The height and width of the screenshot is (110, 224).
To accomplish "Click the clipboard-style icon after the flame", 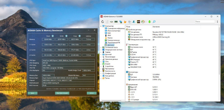I will point(130,22).
